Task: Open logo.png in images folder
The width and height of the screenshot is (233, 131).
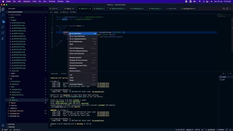Action: pyautogui.click(x=15, y=71)
